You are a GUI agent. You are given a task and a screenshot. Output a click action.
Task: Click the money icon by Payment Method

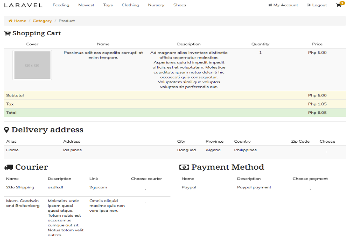point(184,167)
